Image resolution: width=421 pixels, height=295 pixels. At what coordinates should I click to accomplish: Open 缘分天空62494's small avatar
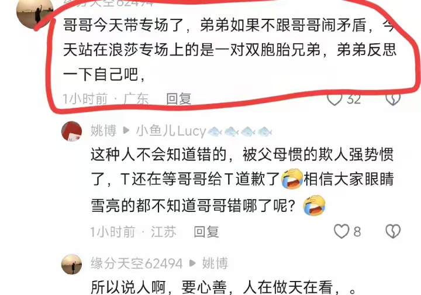tap(71, 264)
